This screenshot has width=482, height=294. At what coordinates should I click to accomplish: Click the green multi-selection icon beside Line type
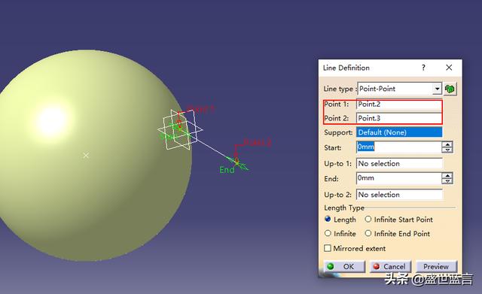pos(450,89)
